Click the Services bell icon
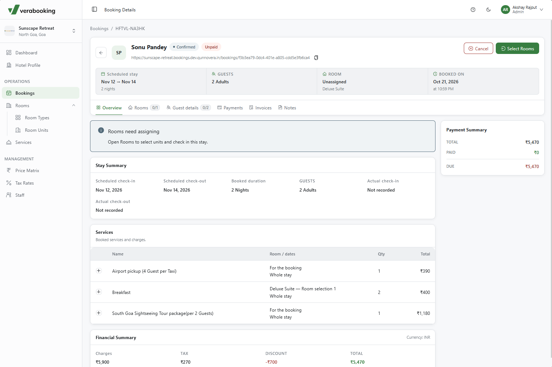Screen dimensions: 552x367 pyautogui.click(x=9, y=142)
